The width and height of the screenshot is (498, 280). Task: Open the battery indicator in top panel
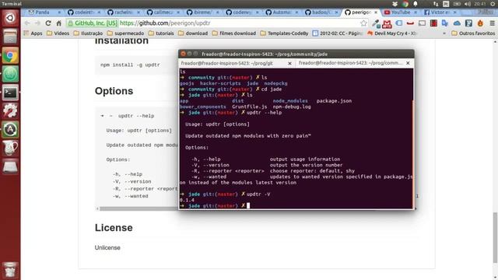pyautogui.click(x=457, y=4)
